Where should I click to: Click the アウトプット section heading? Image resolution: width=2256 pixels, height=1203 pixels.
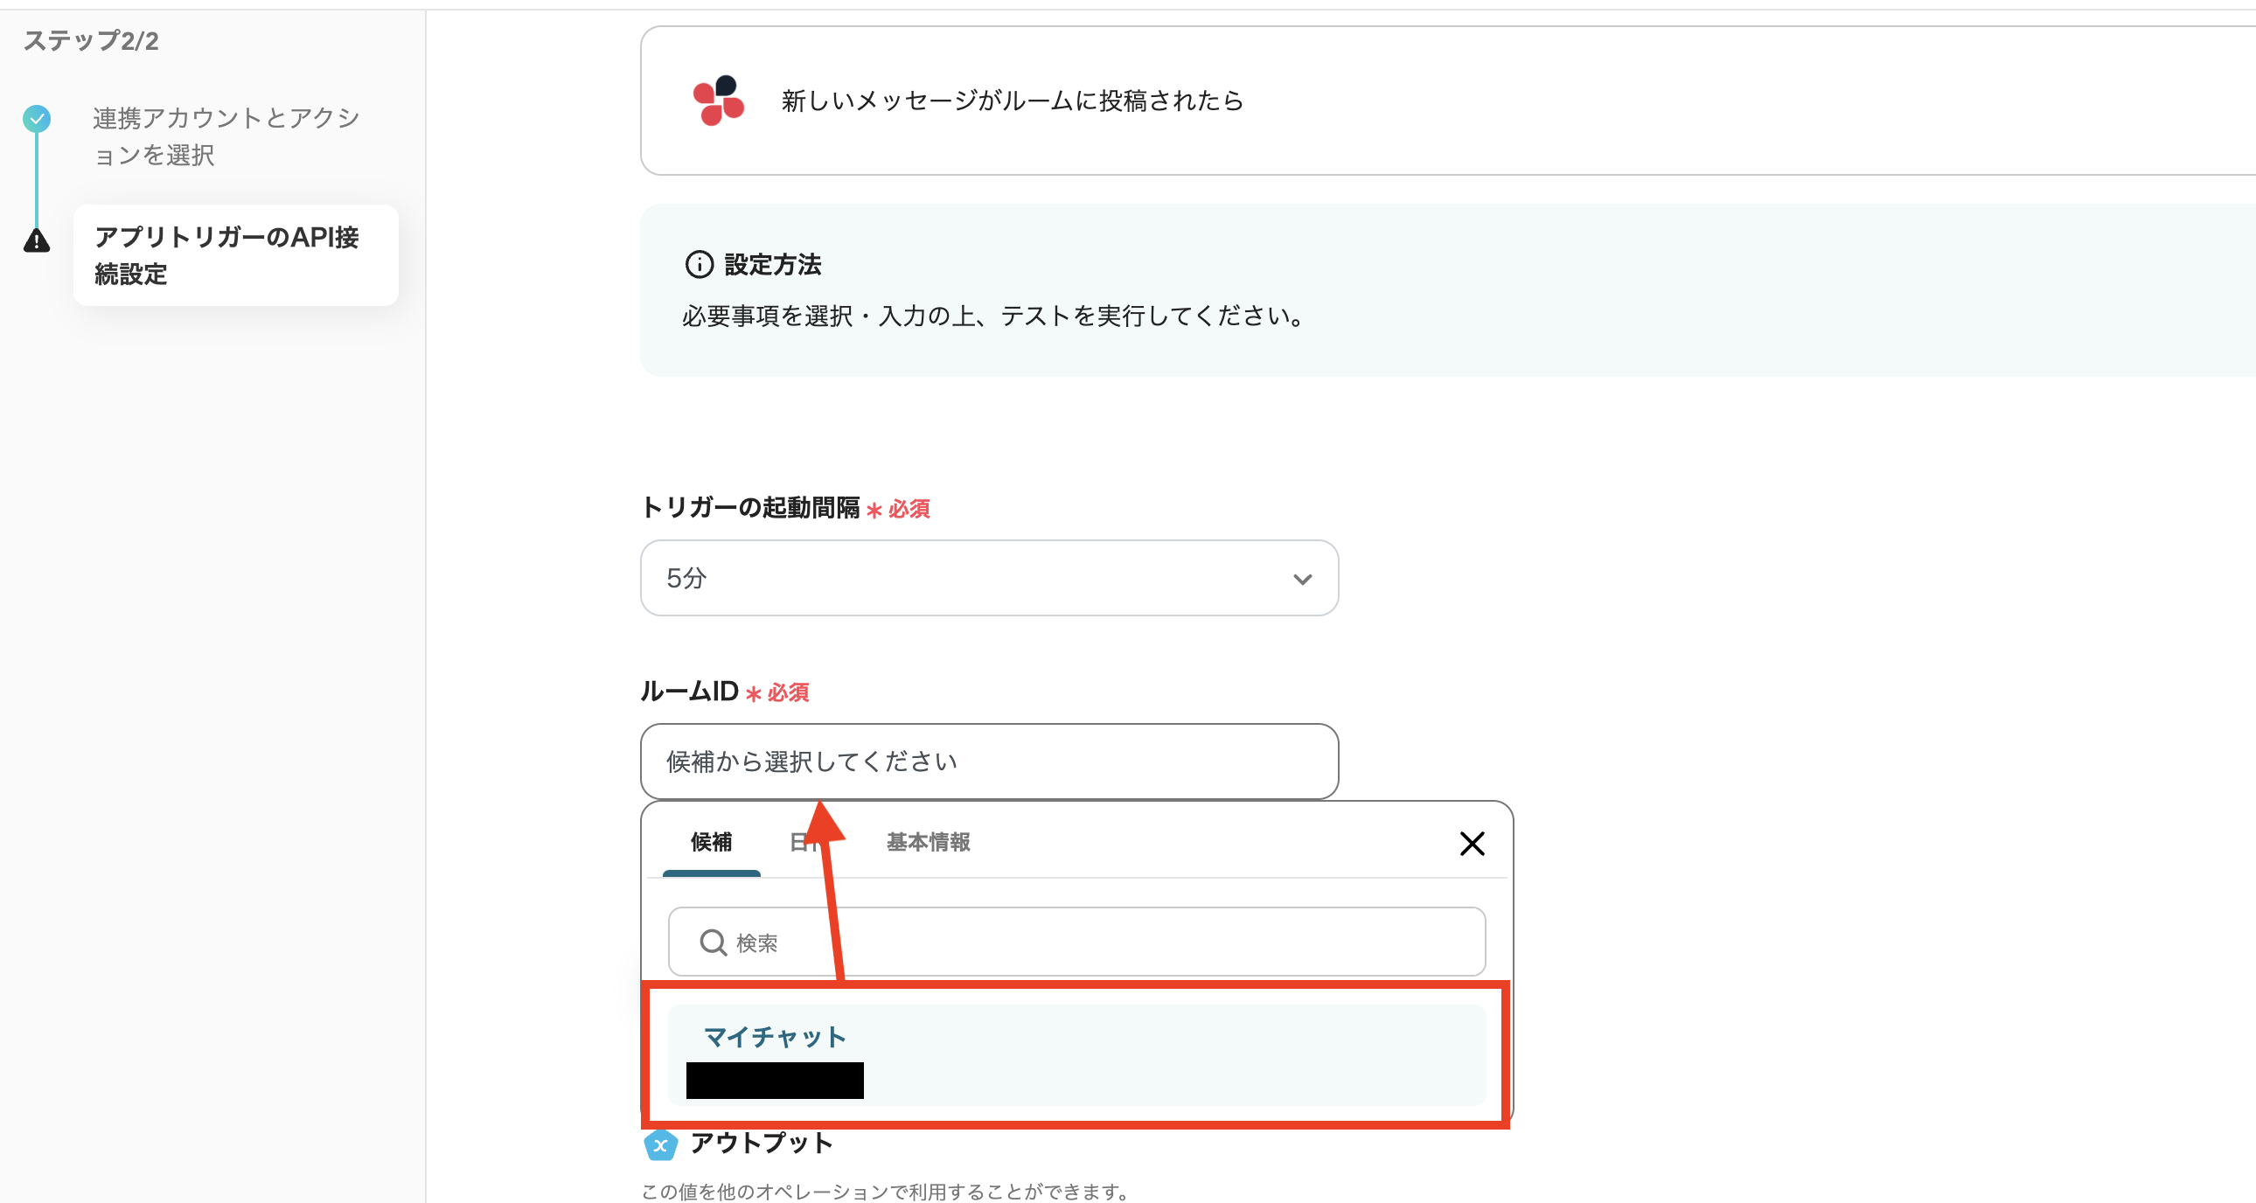(760, 1144)
